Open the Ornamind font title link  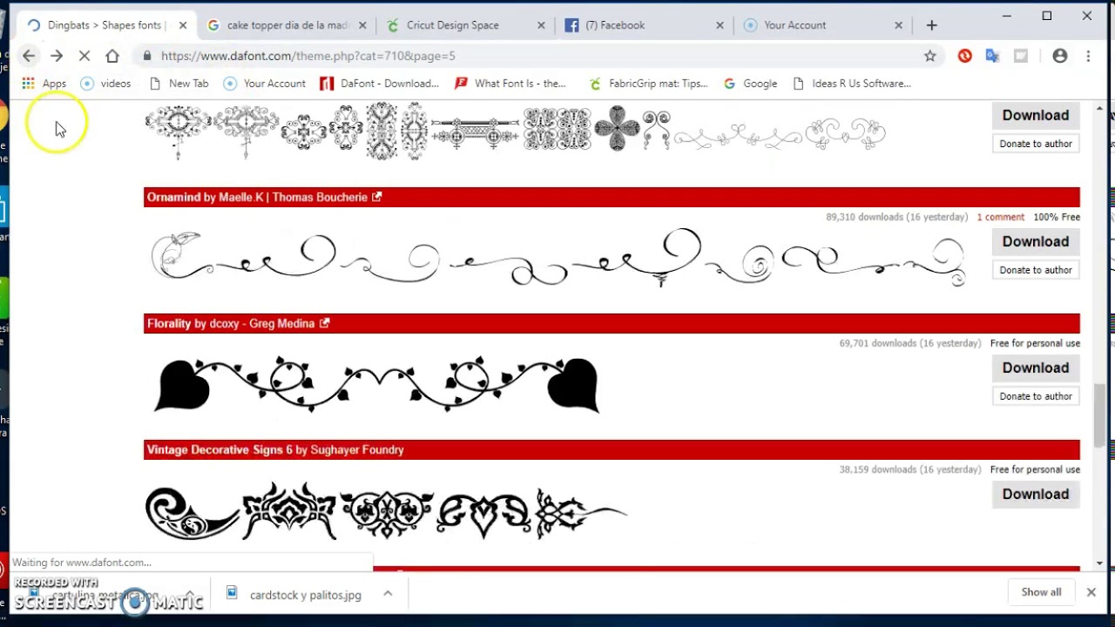174,197
